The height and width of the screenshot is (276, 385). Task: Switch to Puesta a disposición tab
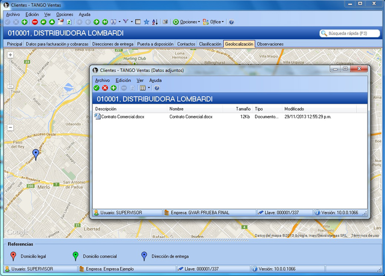155,44
